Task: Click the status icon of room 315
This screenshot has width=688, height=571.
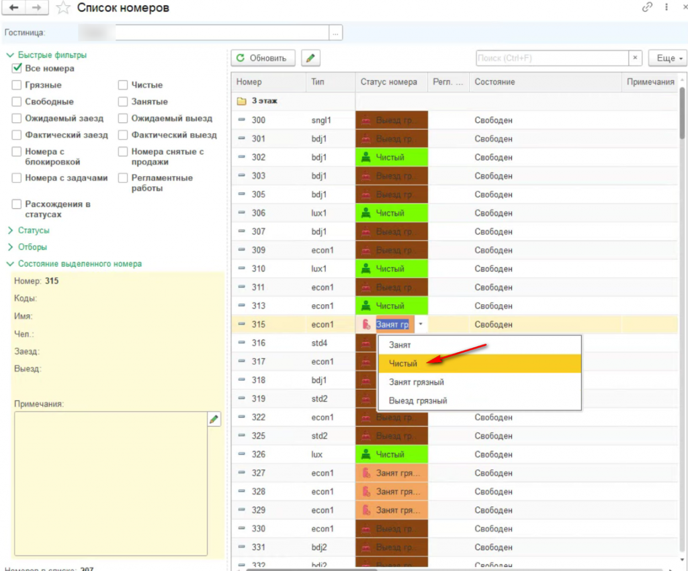Action: pos(365,324)
